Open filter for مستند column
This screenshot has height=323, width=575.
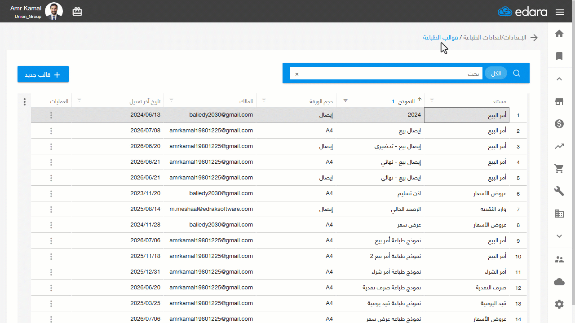point(432,100)
